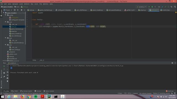Click the pin tab icon in Run panel
Image resolution: width=177 pixels, height=99 pixels.
click(4, 77)
